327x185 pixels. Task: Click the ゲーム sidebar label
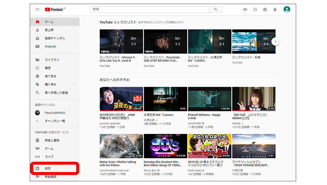click(x=49, y=148)
